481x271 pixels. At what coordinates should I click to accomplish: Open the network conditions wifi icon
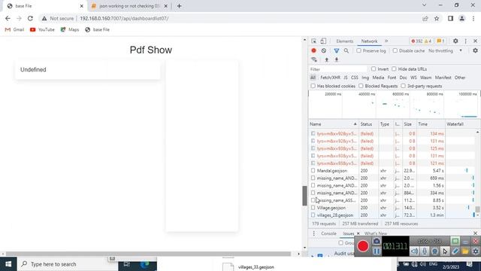pyautogui.click(x=314, y=59)
